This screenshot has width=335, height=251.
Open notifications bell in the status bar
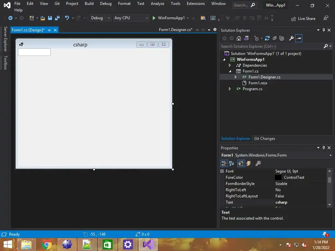325,234
